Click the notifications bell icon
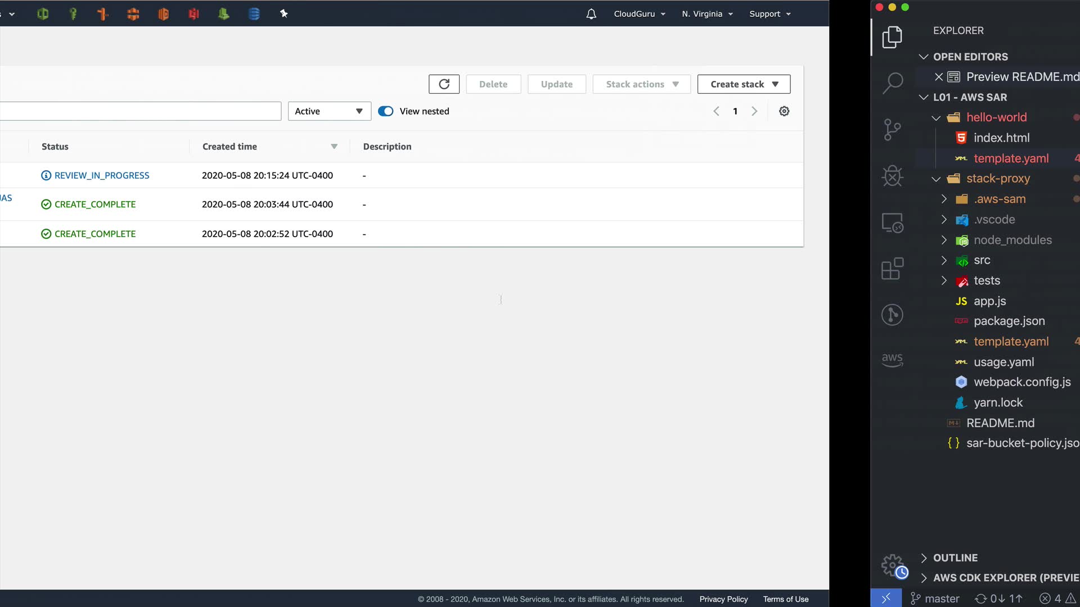The image size is (1080, 607). click(591, 14)
